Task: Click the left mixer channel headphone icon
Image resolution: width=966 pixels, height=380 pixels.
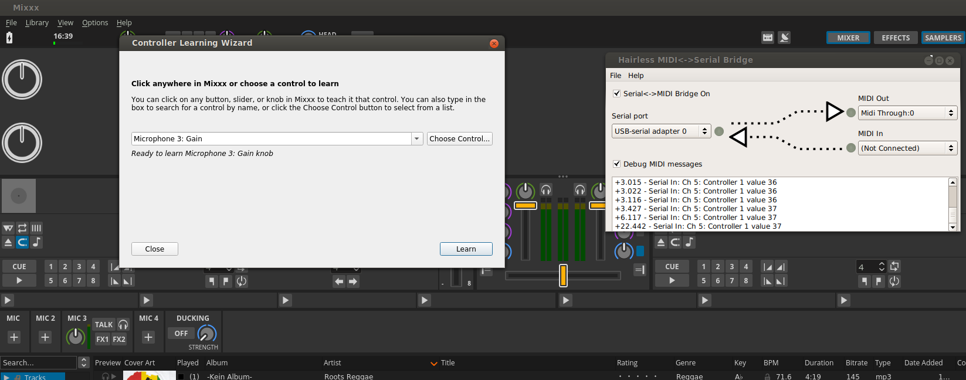Action: click(546, 189)
